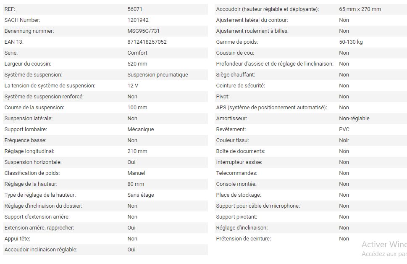Select the PVC covering value
Screen dimensions: 407x264
[x=344, y=129]
